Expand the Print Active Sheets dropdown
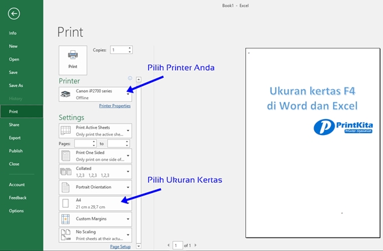 click(x=95, y=131)
